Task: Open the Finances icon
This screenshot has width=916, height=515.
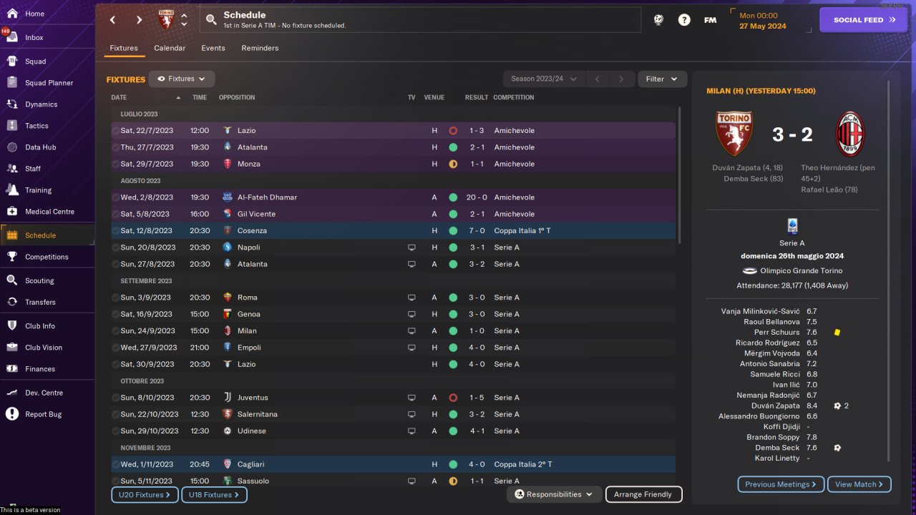Action: click(12, 369)
